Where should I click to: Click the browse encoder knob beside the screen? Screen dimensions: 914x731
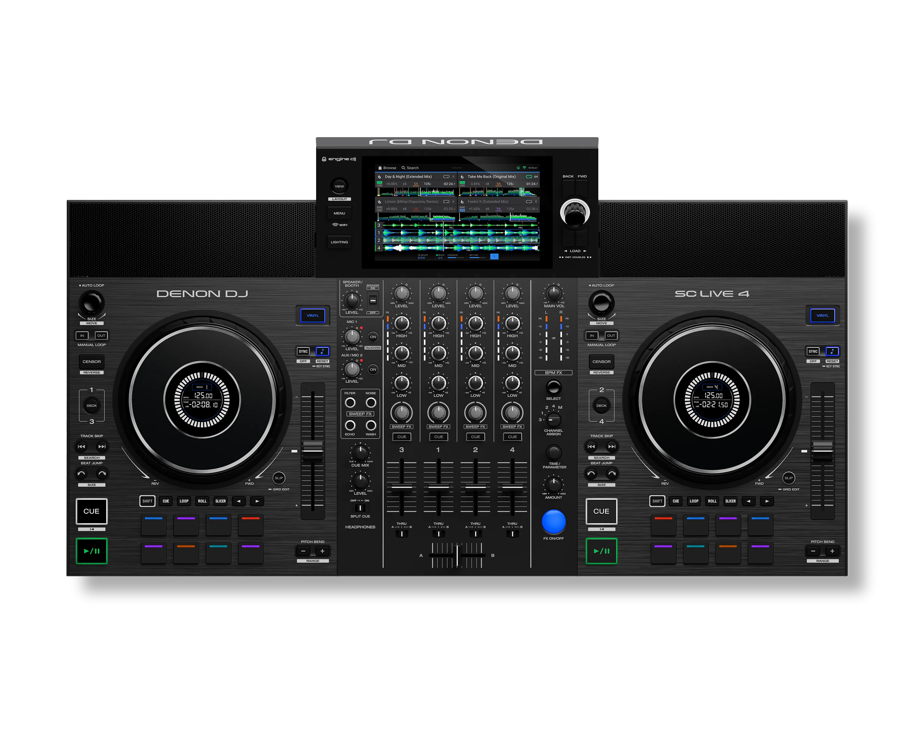coord(575,212)
